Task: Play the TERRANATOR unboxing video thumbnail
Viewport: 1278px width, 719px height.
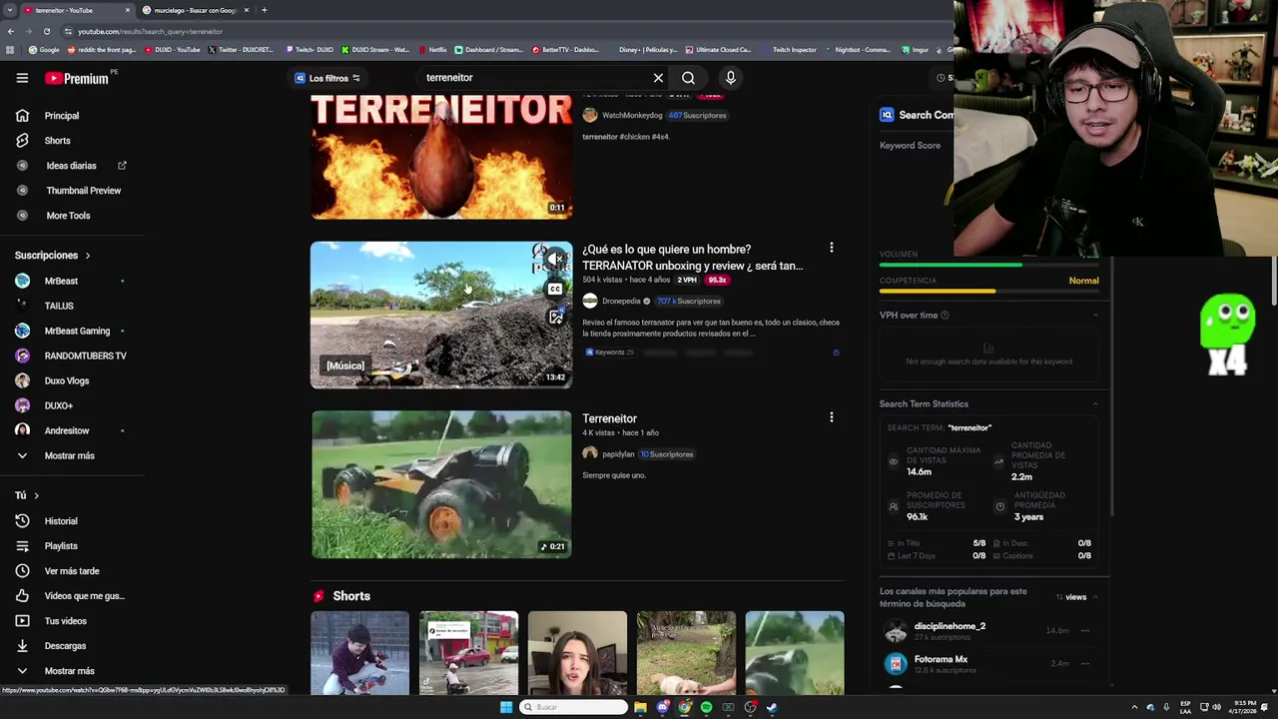Action: click(x=441, y=315)
